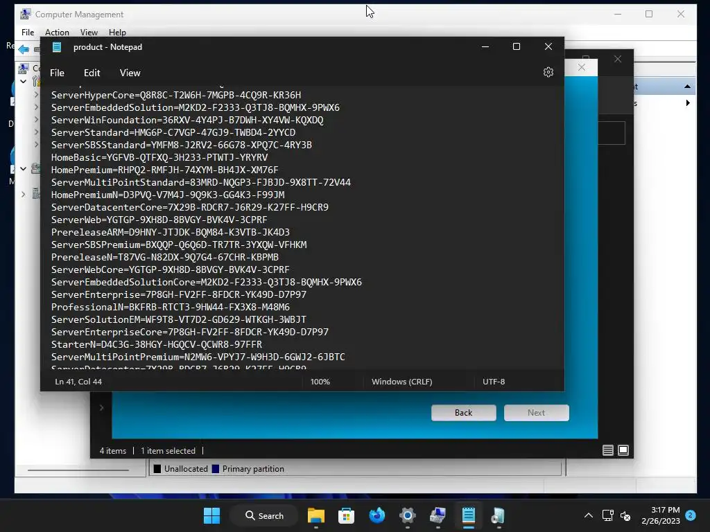Image resolution: width=710 pixels, height=532 pixels.
Task: Open the Notepad View menu
Action: coord(130,73)
